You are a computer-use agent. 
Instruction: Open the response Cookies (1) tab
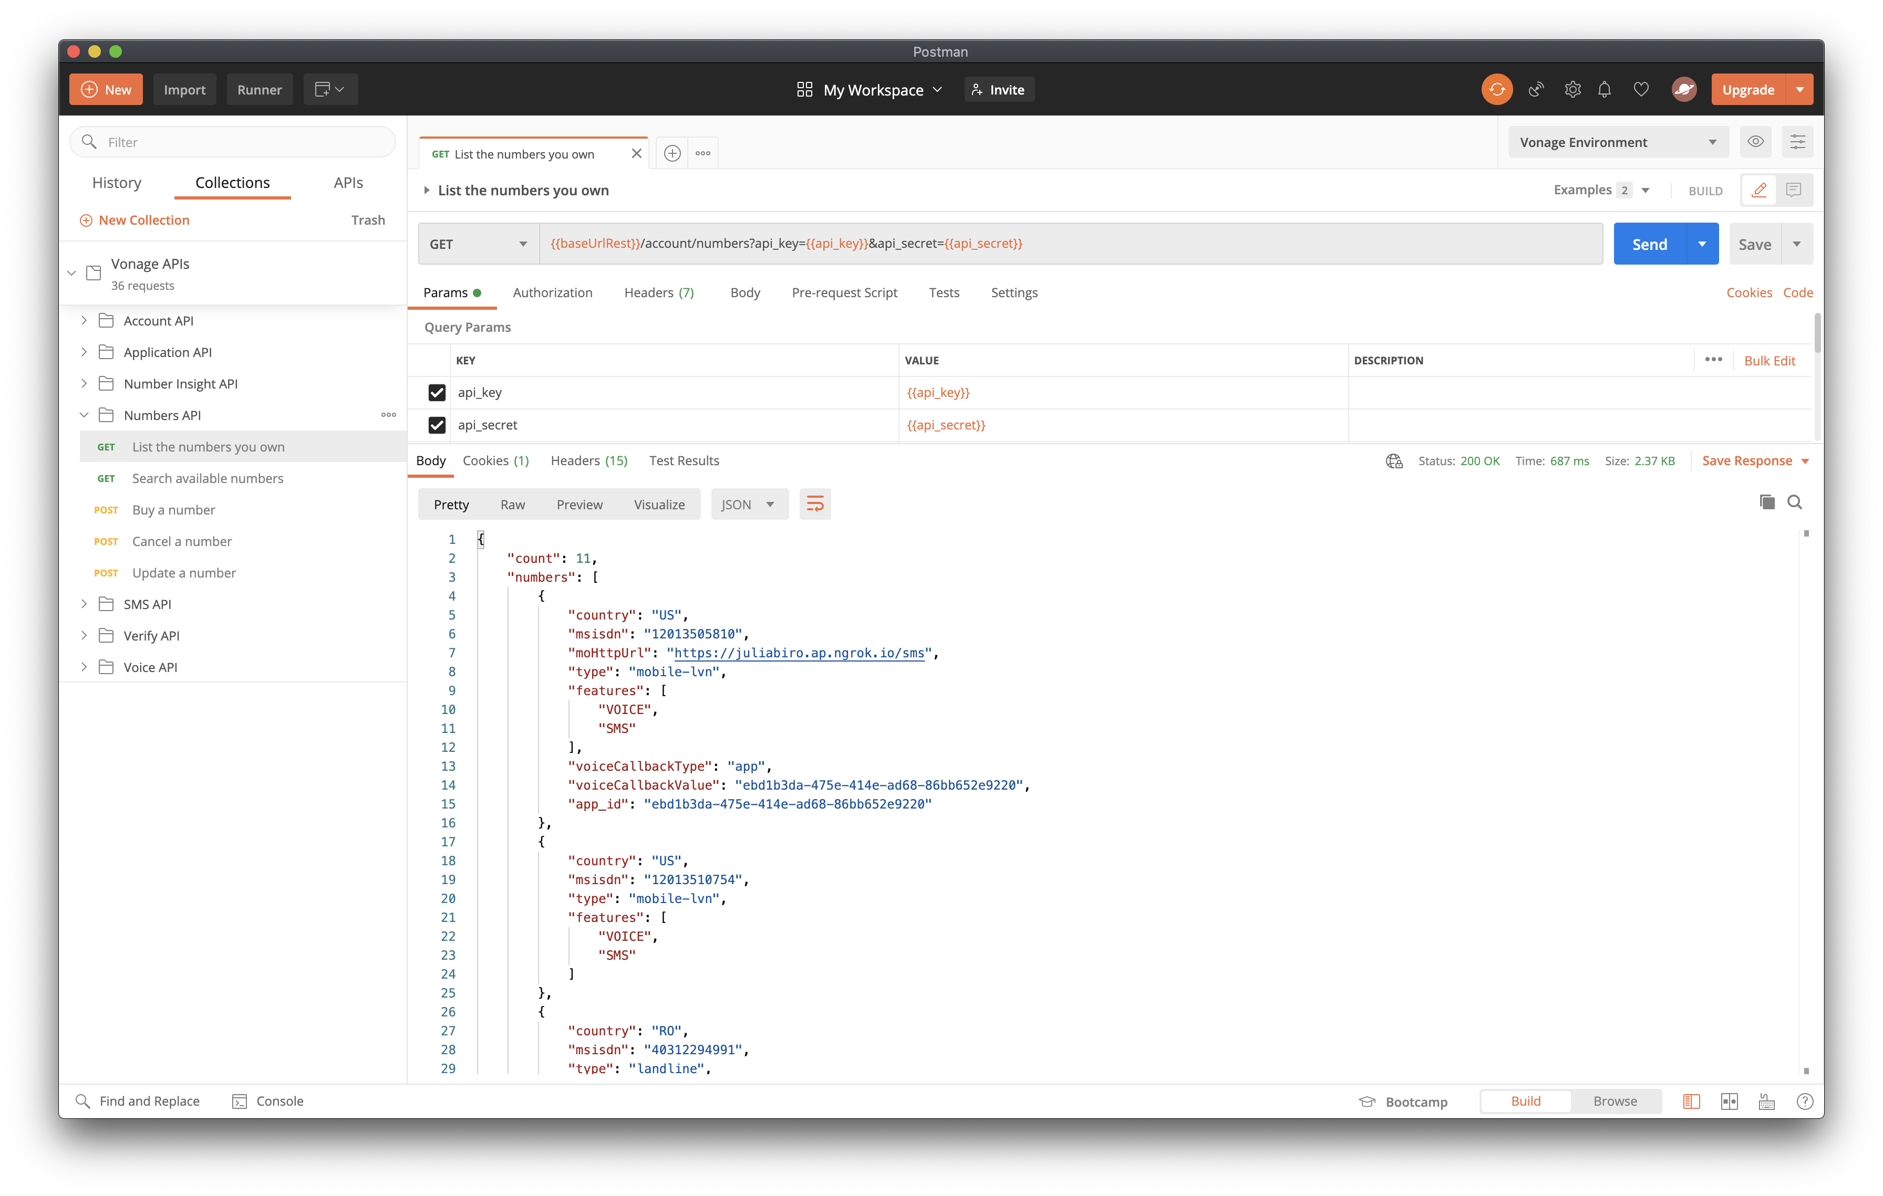[496, 460]
